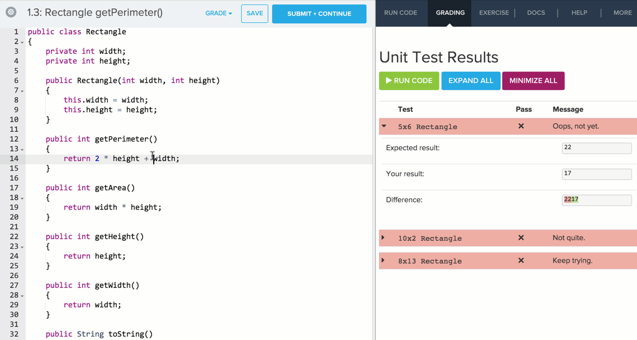The width and height of the screenshot is (637, 340).
Task: Fold getArea body at line 18
Action: point(22,198)
